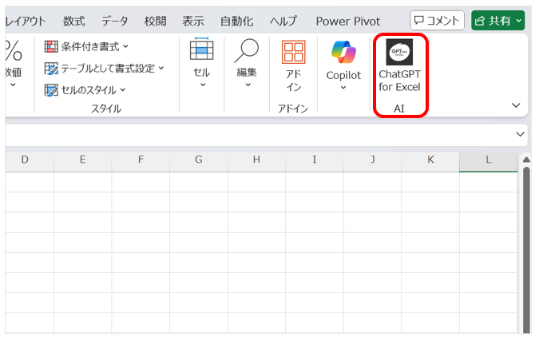Click the vertical scrollbar thumb
Image resolution: width=535 pixels, height=339 pixels.
(x=526, y=249)
